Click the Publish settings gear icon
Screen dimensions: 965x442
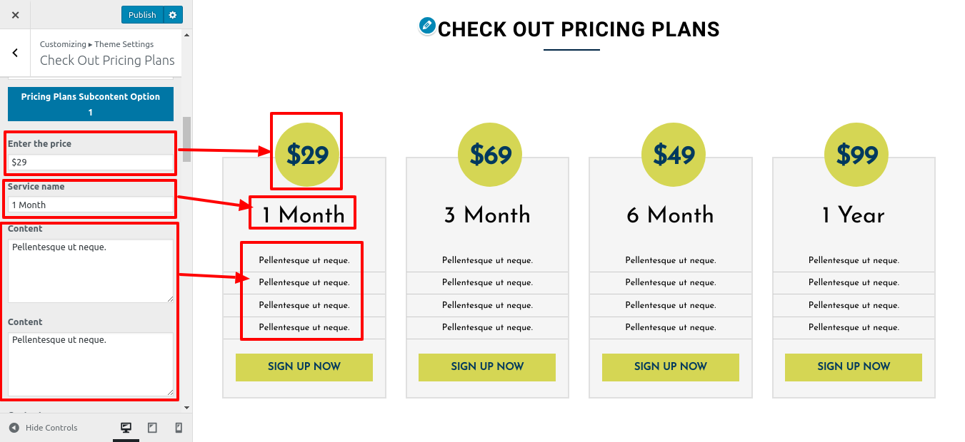173,15
